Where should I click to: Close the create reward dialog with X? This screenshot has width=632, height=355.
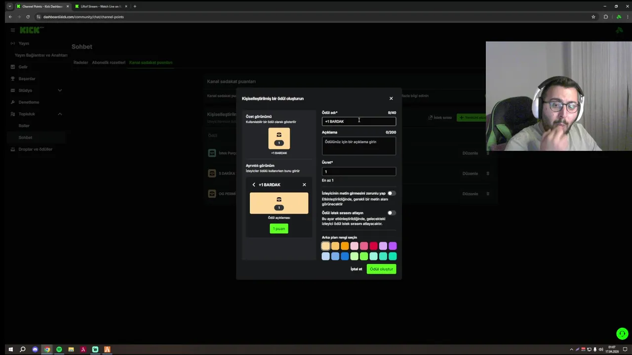tap(391, 99)
